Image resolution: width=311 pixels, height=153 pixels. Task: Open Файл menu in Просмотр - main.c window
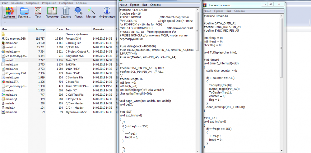pos(208,11)
